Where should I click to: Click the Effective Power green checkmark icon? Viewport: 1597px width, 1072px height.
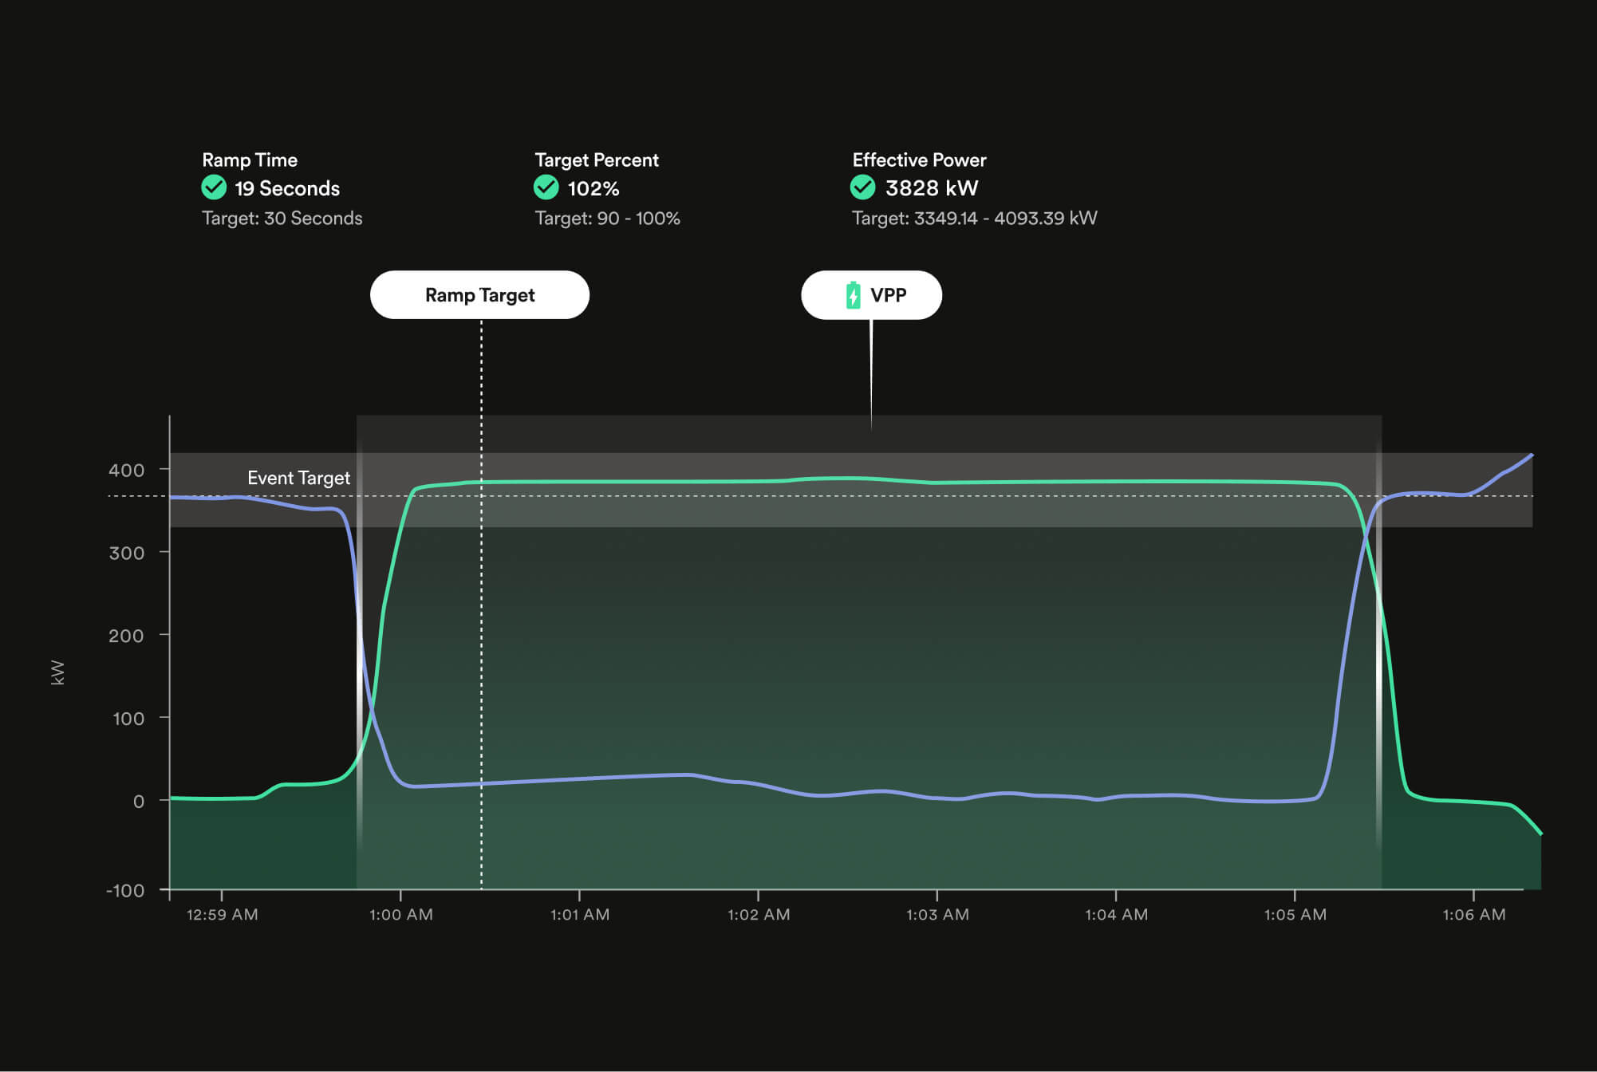[862, 187]
